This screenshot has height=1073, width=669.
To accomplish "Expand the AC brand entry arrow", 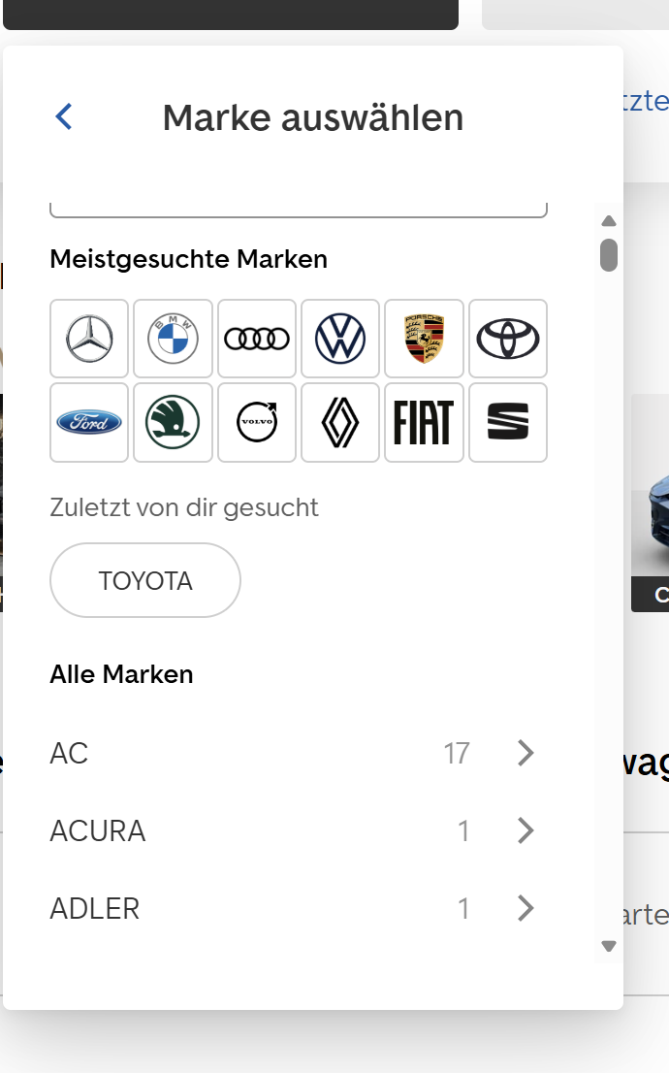I will click(526, 753).
